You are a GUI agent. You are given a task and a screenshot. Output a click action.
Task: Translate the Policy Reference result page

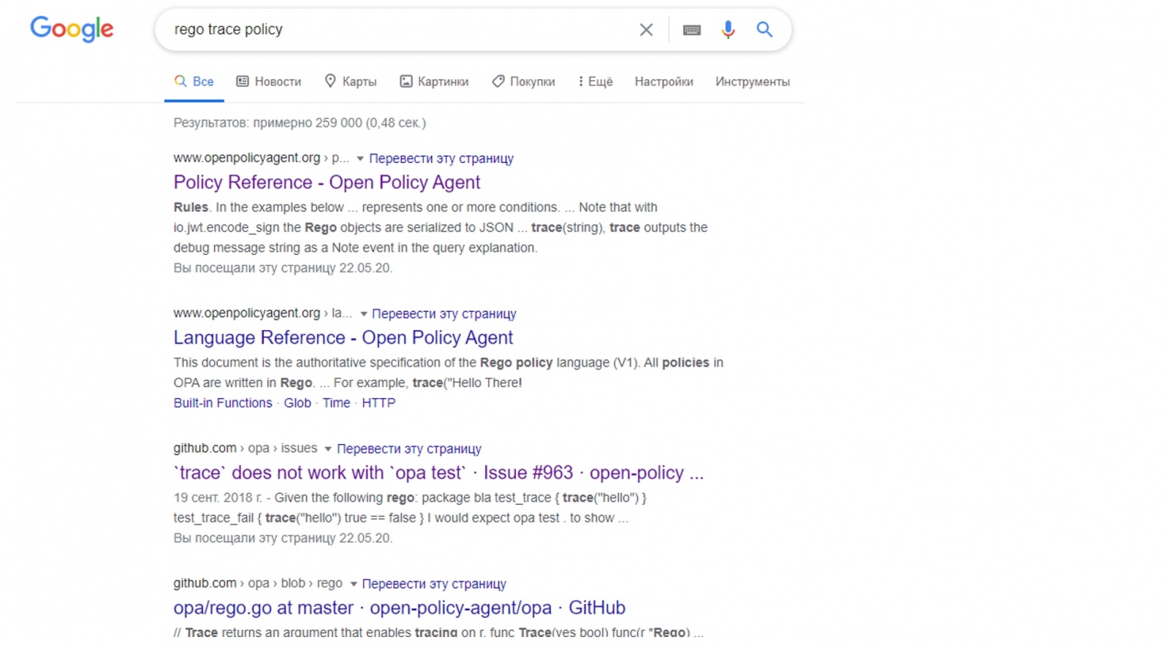[441, 159]
